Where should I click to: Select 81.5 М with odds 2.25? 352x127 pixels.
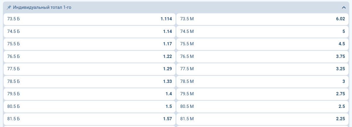pos(262,119)
